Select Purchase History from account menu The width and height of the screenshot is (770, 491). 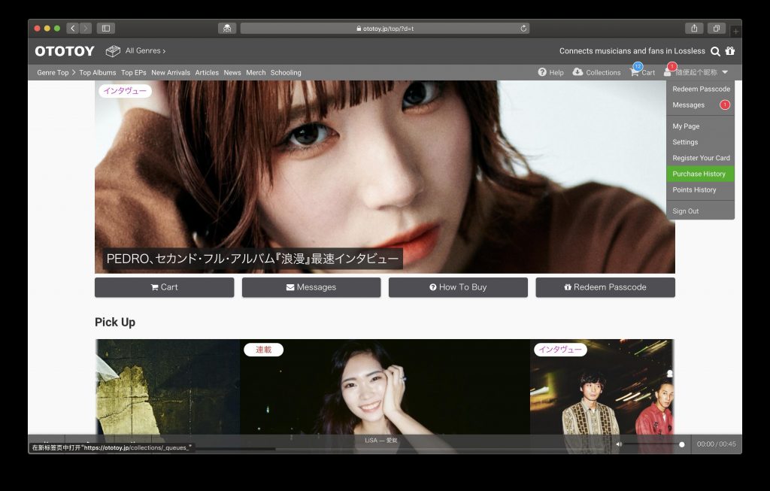pyautogui.click(x=700, y=174)
